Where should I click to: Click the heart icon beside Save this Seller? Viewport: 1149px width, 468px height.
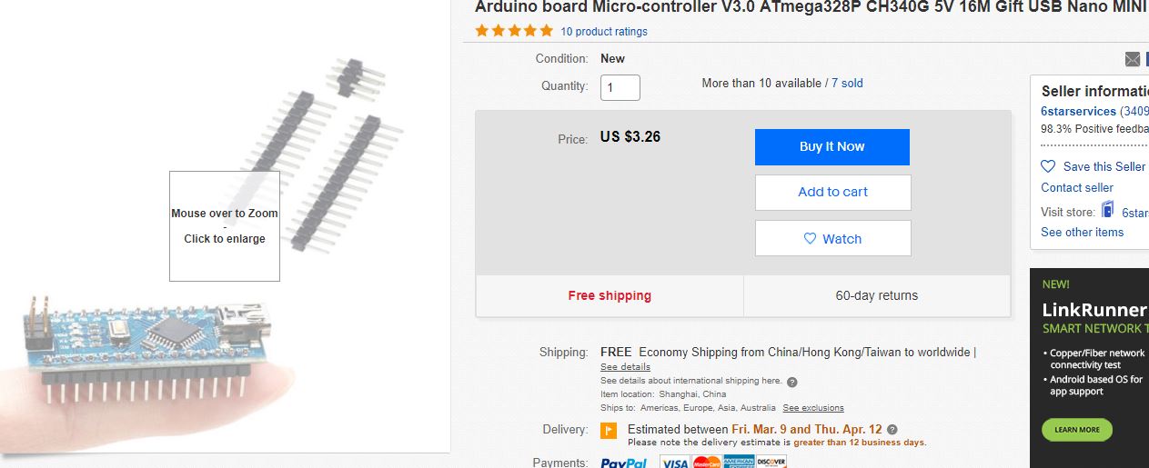[1048, 166]
